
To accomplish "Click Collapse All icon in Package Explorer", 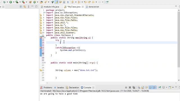I will 21,7.
